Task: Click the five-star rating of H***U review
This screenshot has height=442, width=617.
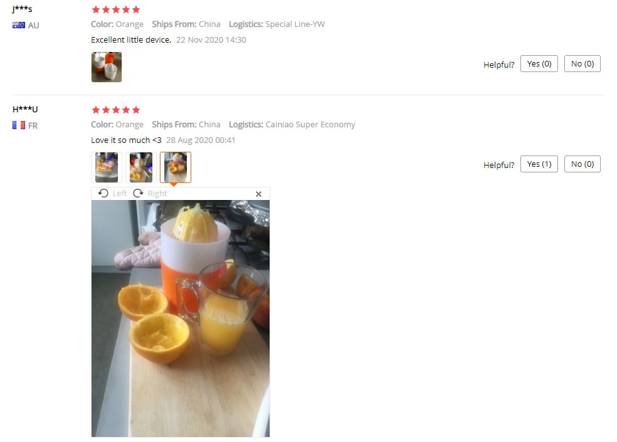Action: tap(115, 110)
